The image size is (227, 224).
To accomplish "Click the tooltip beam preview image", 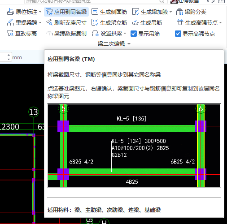I will tap(134, 146).
